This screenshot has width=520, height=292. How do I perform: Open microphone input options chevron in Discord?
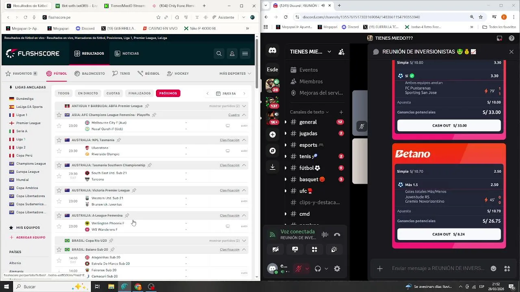click(307, 268)
